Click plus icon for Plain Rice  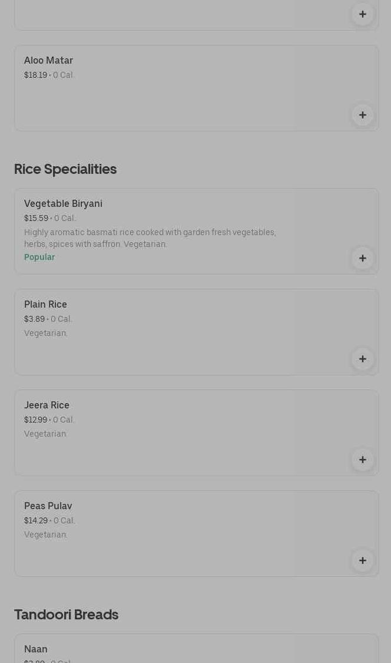pos(362,359)
